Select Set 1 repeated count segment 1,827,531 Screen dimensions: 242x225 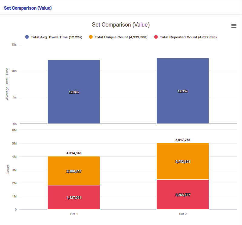(74, 197)
